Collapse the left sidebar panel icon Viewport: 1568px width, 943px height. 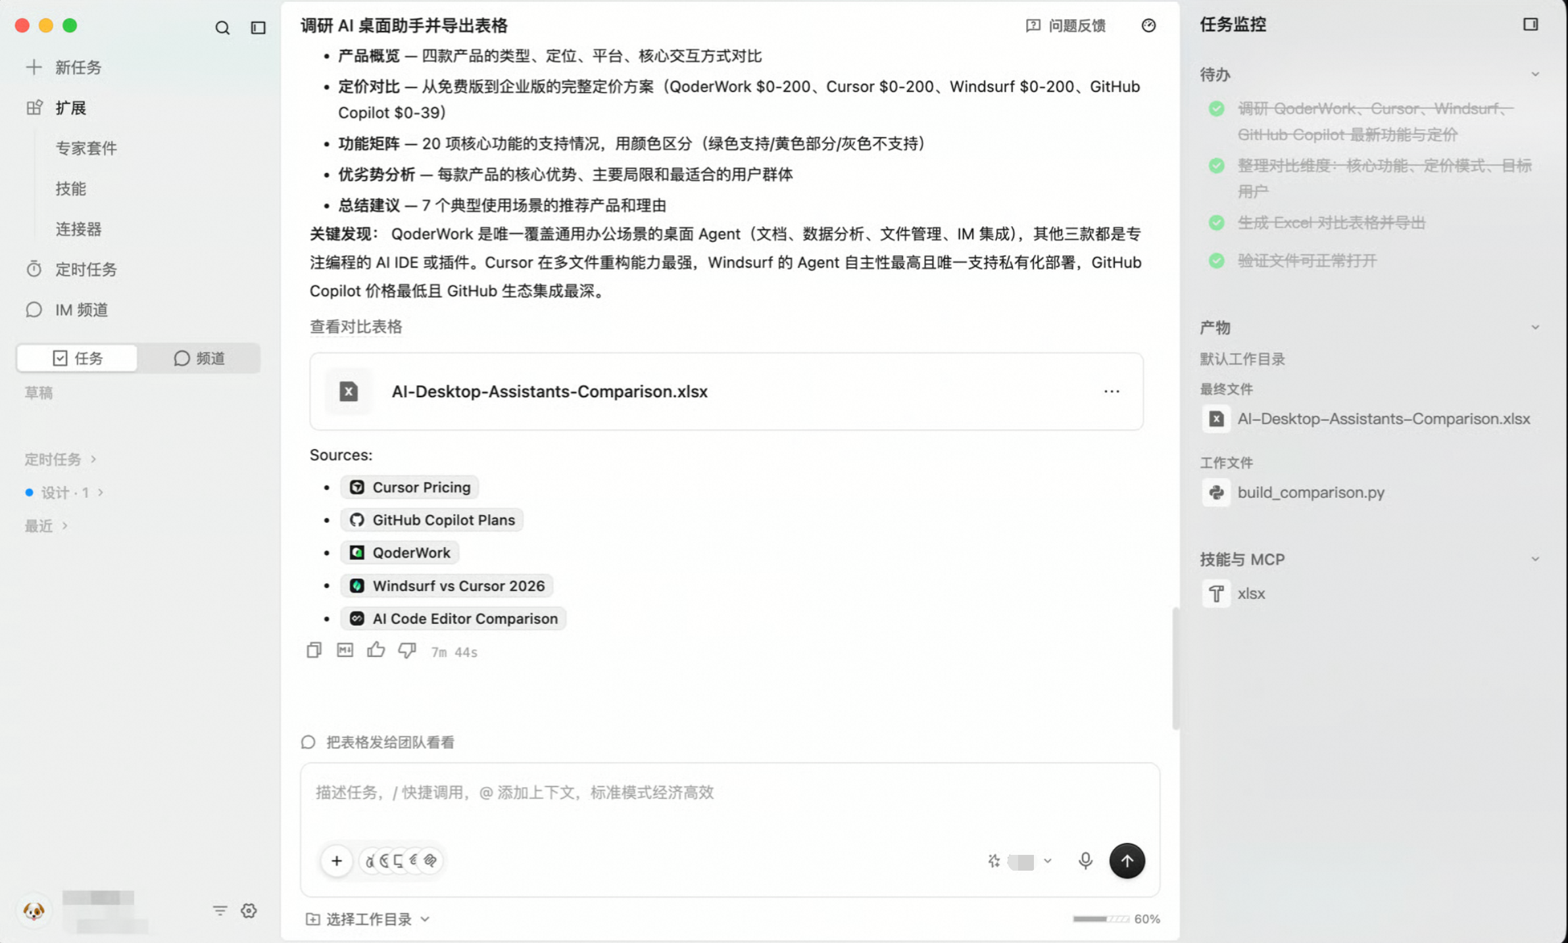point(258,28)
